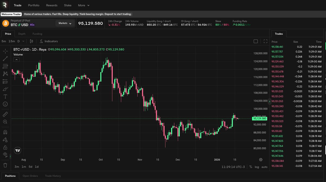Select the measure ruler tool
This screenshot has width=326, height=182.
5,114
